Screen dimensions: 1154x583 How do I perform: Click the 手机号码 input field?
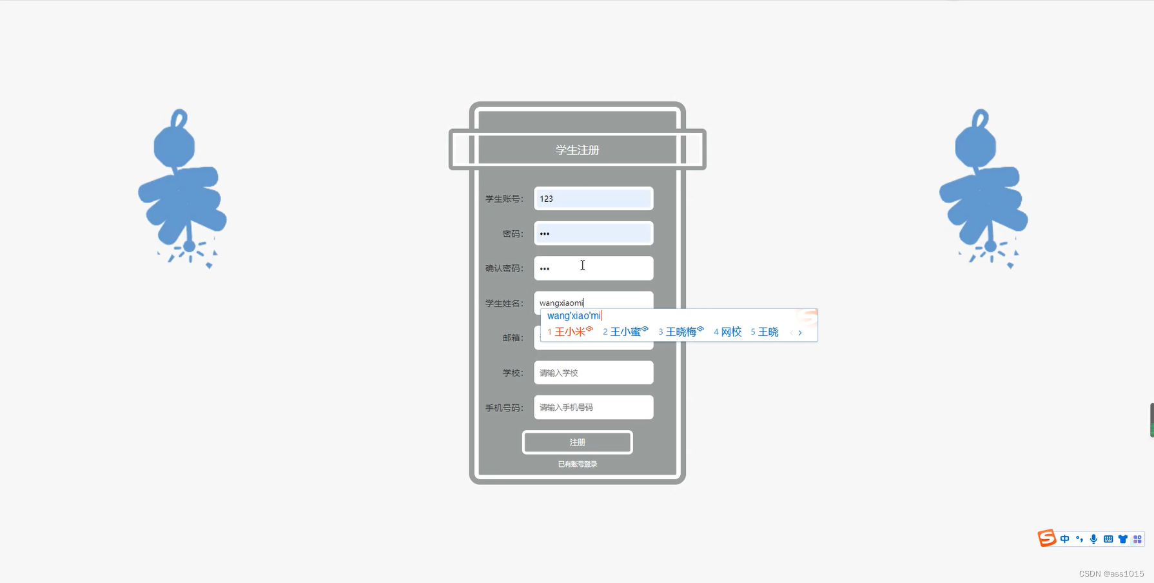point(592,407)
